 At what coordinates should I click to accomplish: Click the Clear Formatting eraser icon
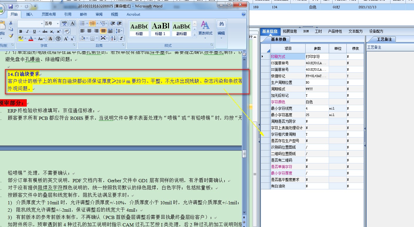pyautogui.click(x=67, y=32)
